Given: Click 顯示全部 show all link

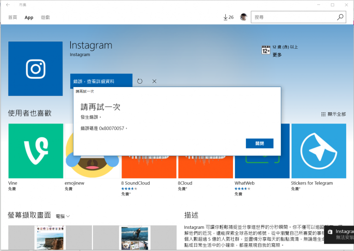Looking at the screenshot, I should click(333, 114).
